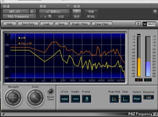Click the Undo button
The width and height of the screenshot is (158, 117).
10,24
